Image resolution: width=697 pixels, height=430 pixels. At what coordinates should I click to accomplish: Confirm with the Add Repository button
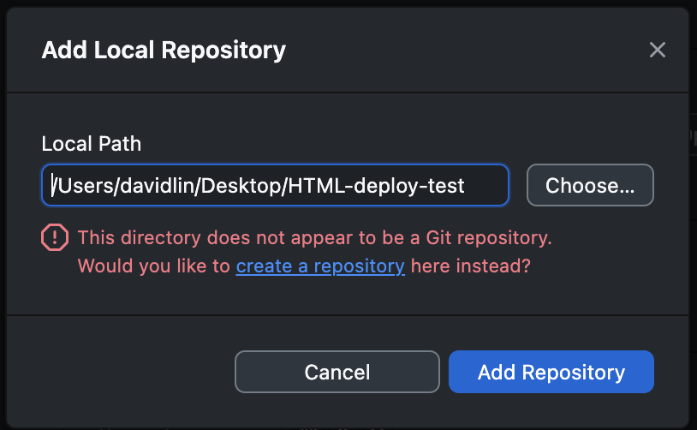(x=551, y=373)
